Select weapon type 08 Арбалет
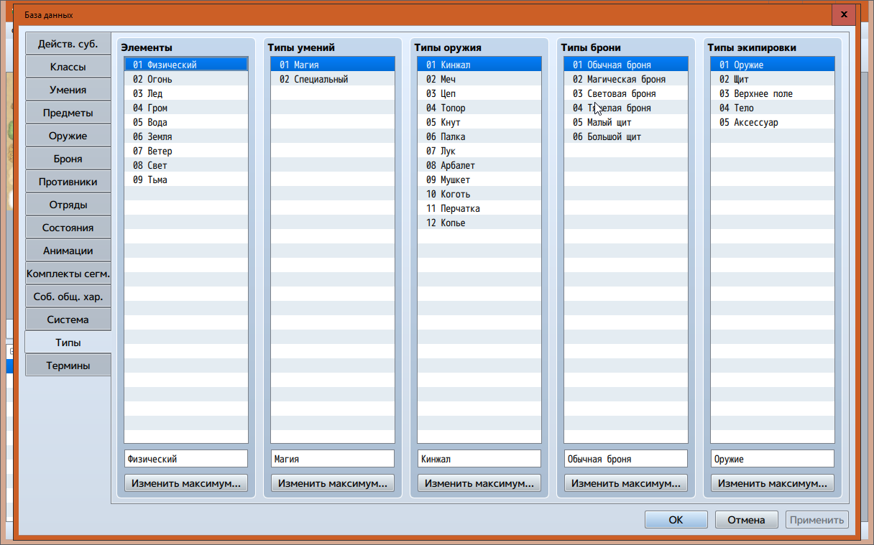874x545 pixels. pos(479,165)
